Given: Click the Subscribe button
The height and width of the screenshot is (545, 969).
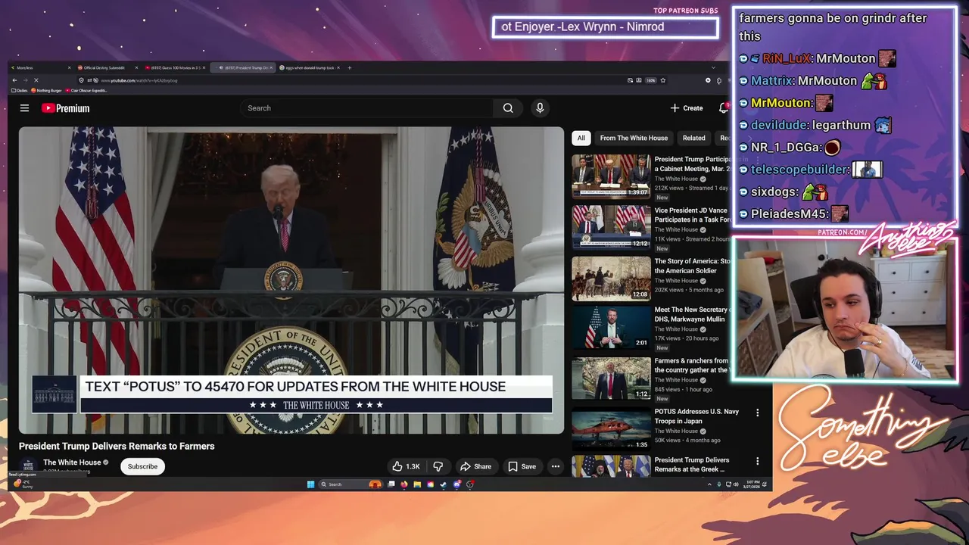Looking at the screenshot, I should (x=142, y=466).
